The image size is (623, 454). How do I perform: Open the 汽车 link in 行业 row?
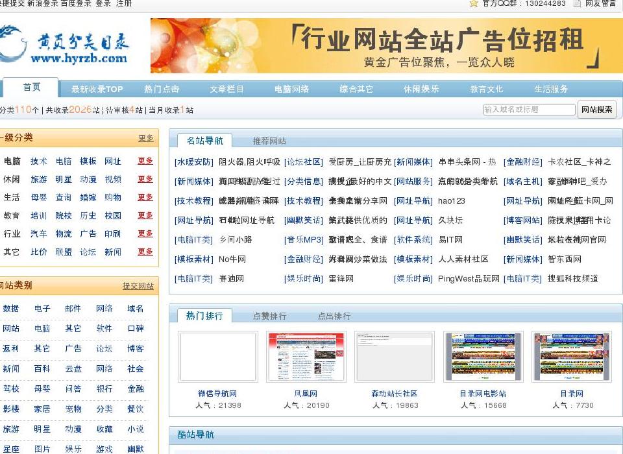coord(39,234)
